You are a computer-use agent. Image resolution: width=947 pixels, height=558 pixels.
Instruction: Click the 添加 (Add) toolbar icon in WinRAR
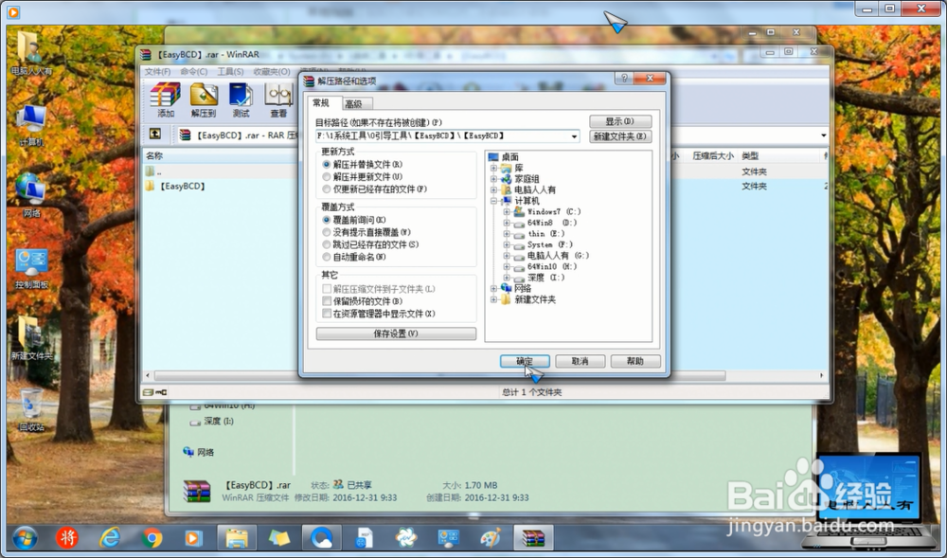166,99
